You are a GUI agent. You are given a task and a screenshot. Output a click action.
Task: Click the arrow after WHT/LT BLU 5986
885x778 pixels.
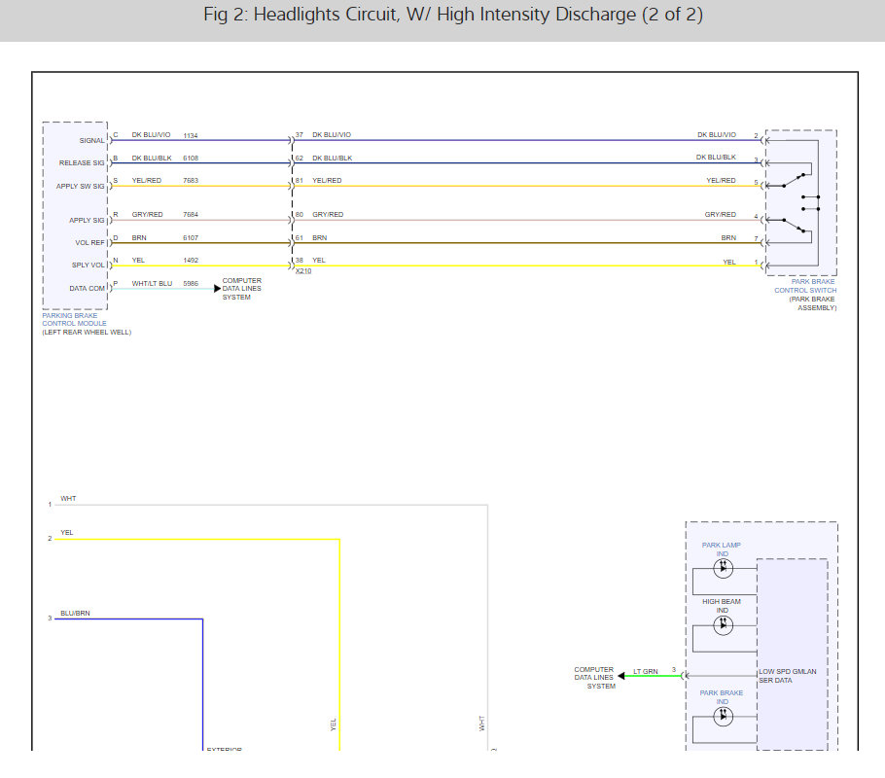(217, 288)
